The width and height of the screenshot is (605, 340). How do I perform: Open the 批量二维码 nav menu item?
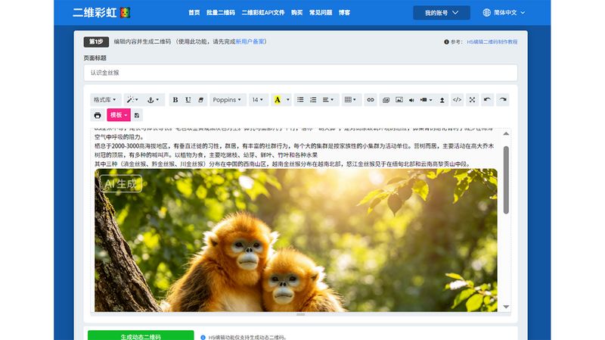point(220,13)
